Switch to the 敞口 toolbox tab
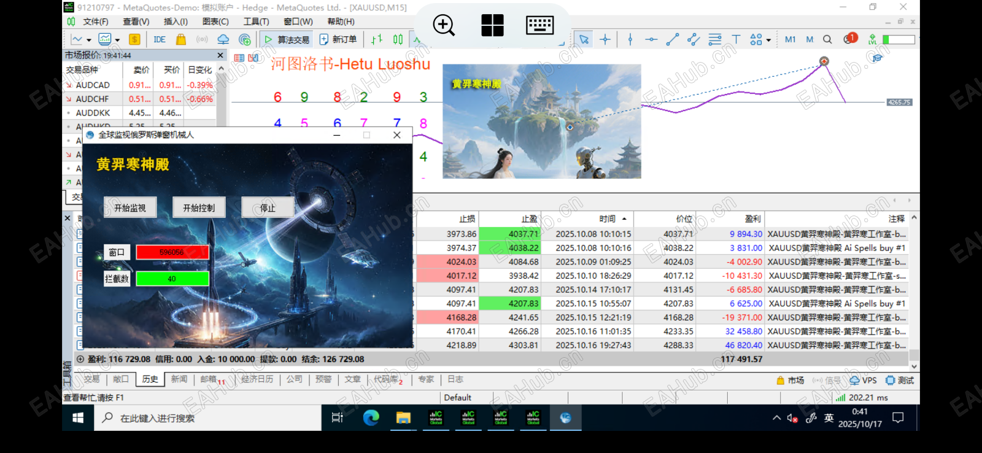Viewport: 982px width, 453px height. [x=121, y=379]
